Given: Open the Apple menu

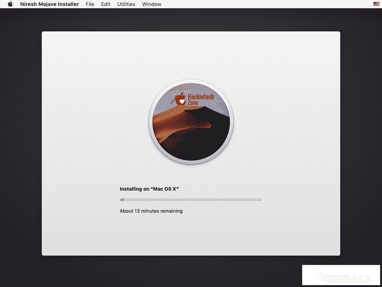Looking at the screenshot, I should click(x=10, y=4).
